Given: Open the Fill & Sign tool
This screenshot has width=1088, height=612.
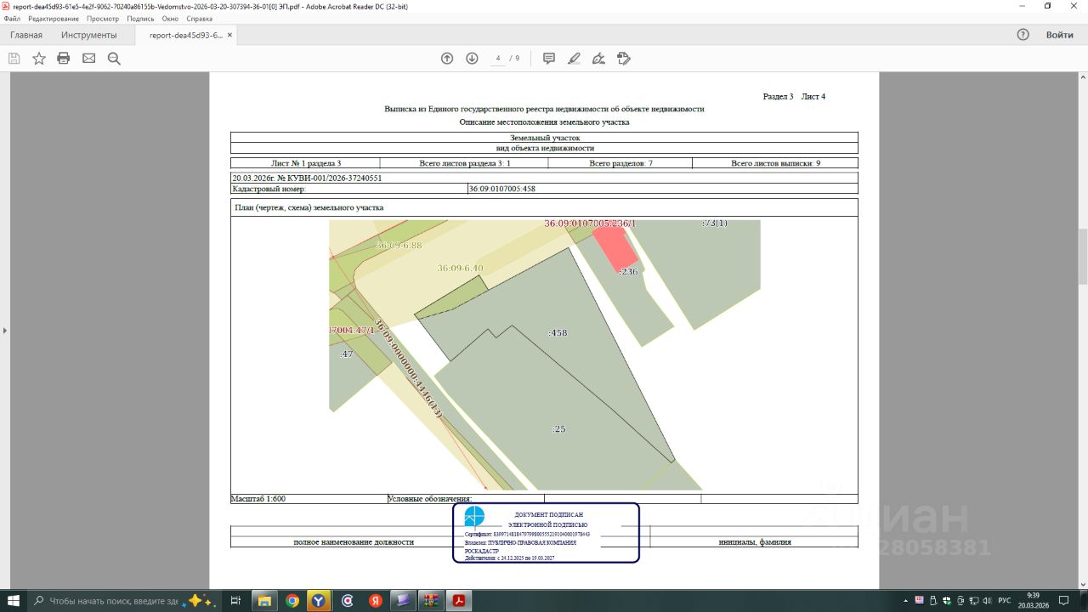Looking at the screenshot, I should (x=598, y=59).
